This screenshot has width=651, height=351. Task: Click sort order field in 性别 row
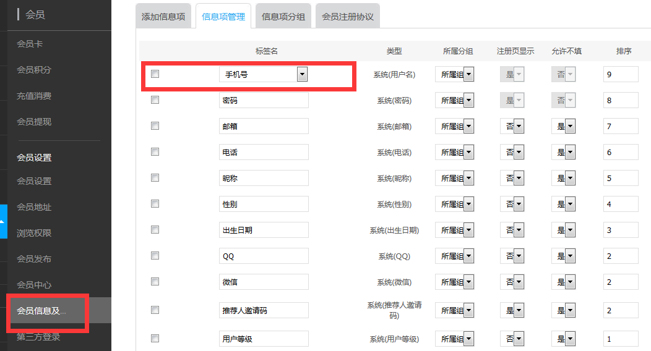pyautogui.click(x=621, y=205)
